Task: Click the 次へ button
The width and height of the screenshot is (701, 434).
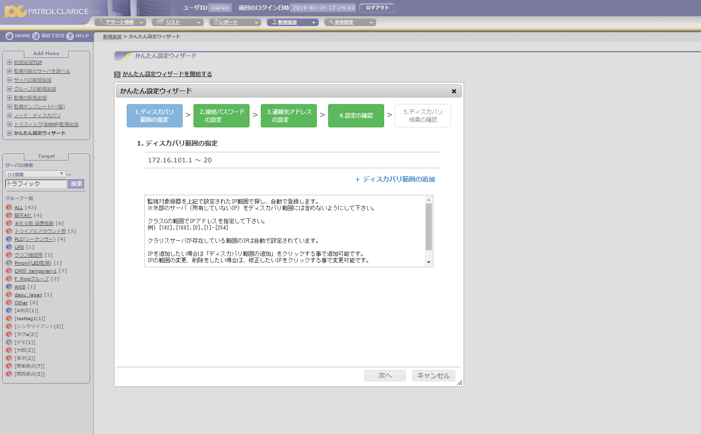Action: point(385,376)
